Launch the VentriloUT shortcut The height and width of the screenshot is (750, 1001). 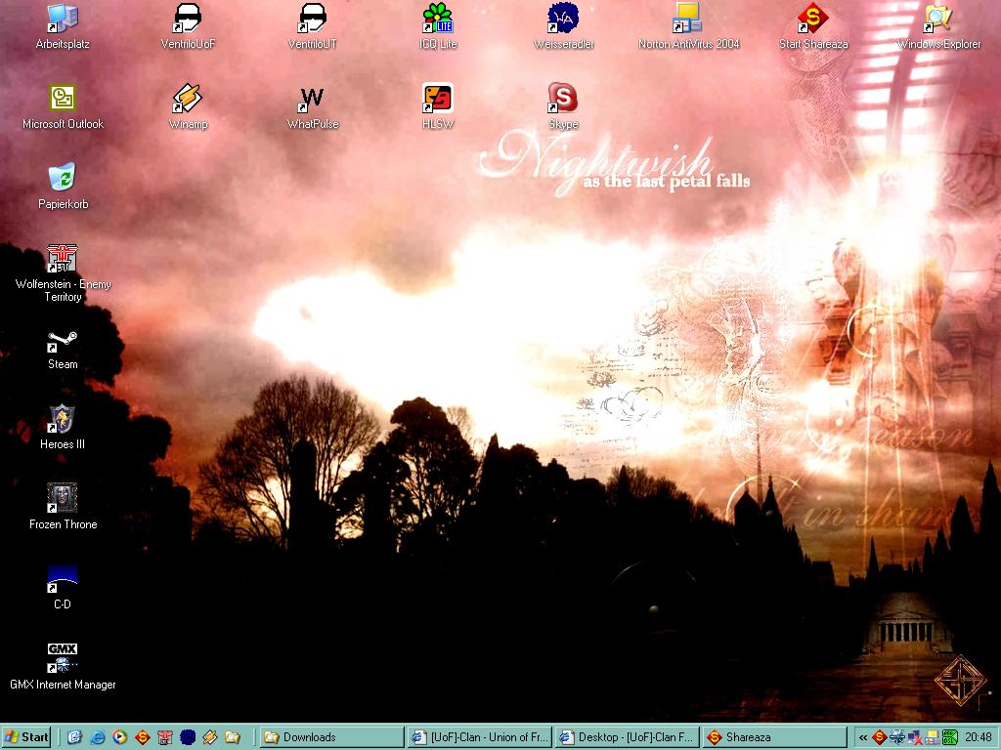(312, 26)
